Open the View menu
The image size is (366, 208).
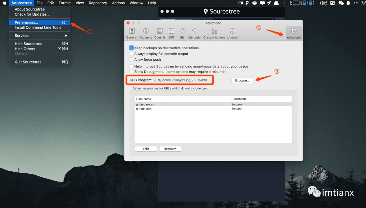pos(80,3)
